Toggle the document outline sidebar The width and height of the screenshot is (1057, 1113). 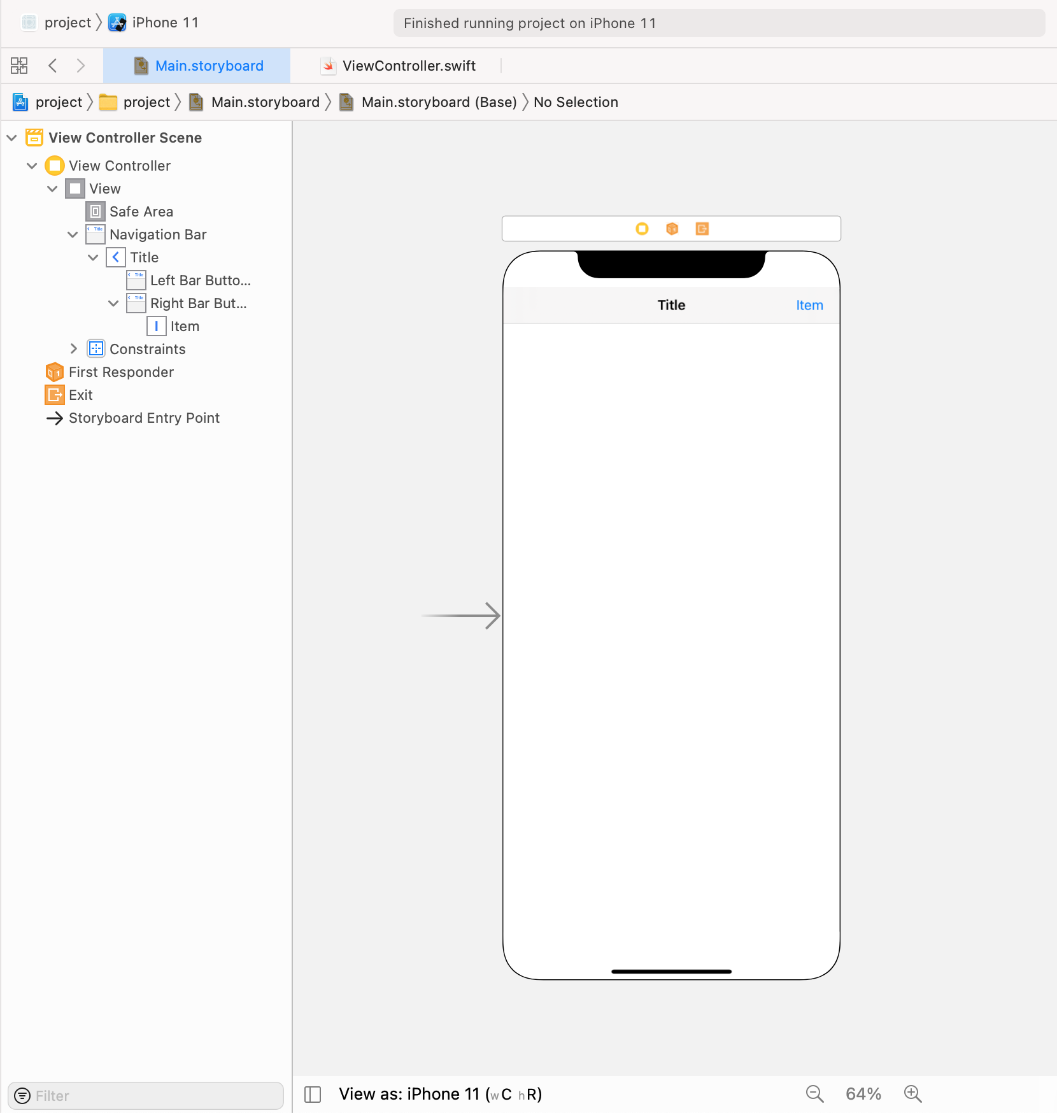pyautogui.click(x=313, y=1094)
